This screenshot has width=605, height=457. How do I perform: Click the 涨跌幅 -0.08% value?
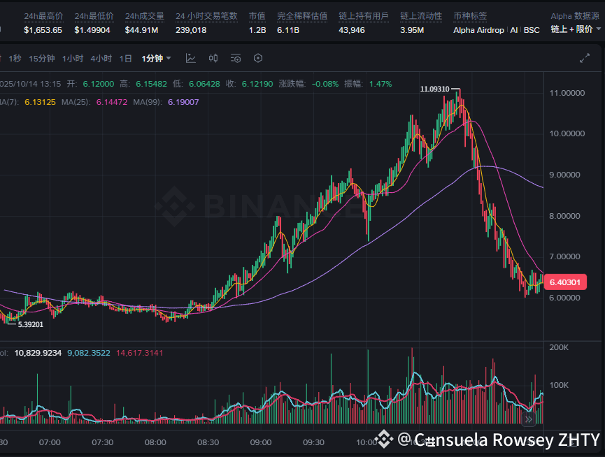(x=325, y=84)
